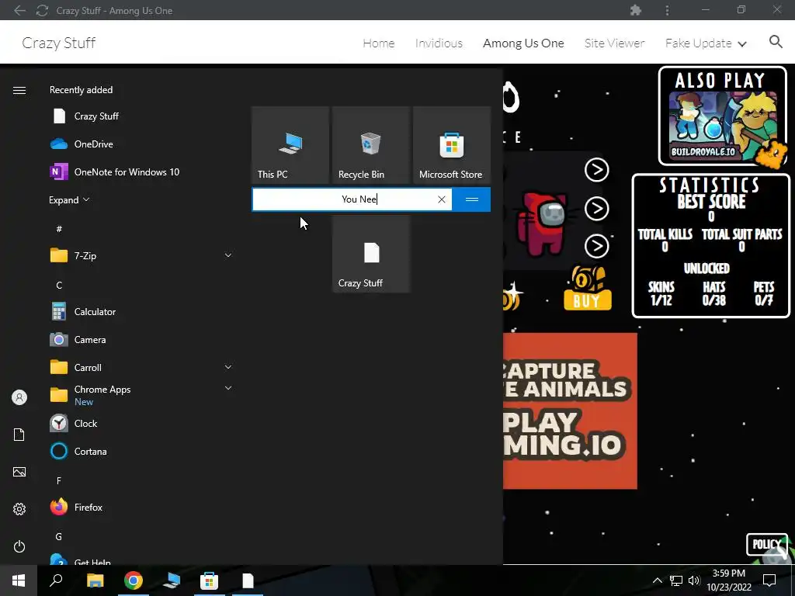Open Microsoft Store from taskbar
Screen dimensions: 795x596
[x=209, y=580]
